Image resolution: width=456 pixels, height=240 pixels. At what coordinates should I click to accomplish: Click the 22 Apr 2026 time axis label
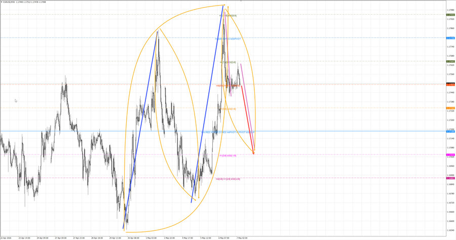point(7,238)
